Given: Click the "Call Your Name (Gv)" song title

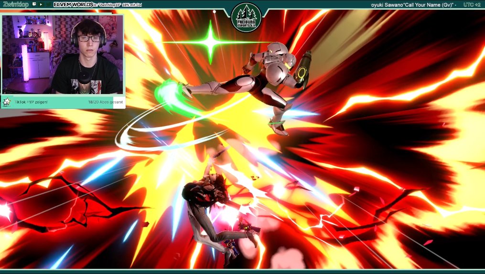Looking at the screenshot, I should click(429, 5).
